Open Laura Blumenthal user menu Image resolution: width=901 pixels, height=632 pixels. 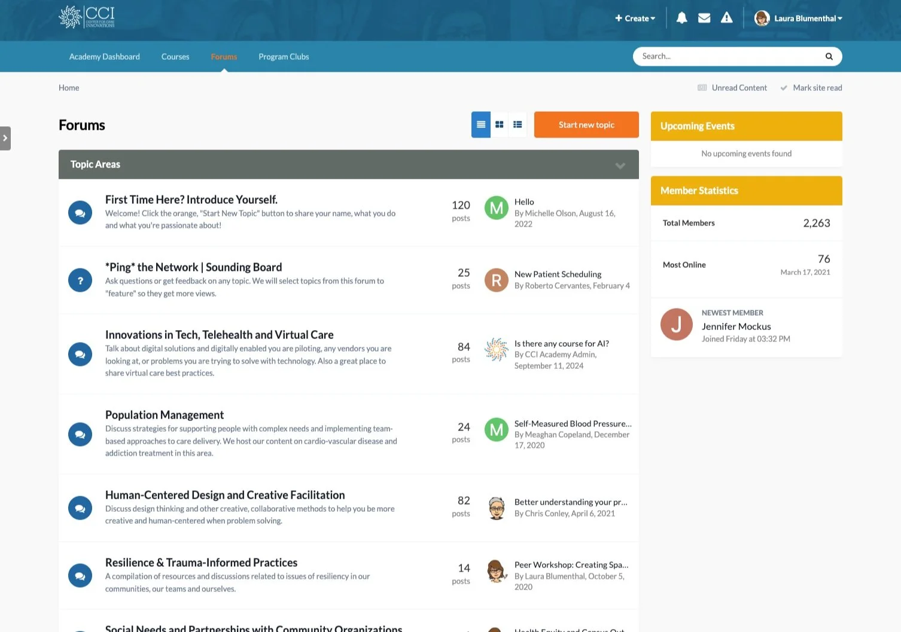808,19
